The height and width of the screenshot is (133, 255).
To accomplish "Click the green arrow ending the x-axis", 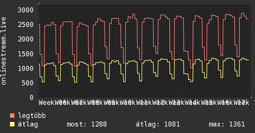I will coord(252,97).
